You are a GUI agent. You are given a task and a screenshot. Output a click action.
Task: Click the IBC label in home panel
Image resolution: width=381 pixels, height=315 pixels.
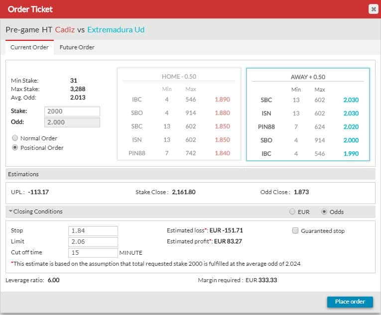pyautogui.click(x=137, y=100)
